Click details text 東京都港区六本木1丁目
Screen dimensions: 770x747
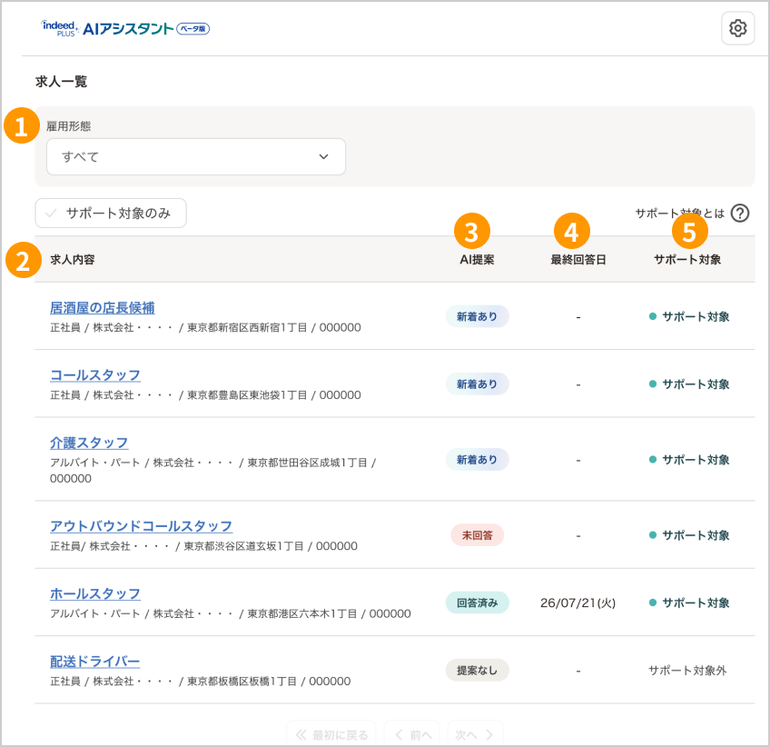coord(302,613)
